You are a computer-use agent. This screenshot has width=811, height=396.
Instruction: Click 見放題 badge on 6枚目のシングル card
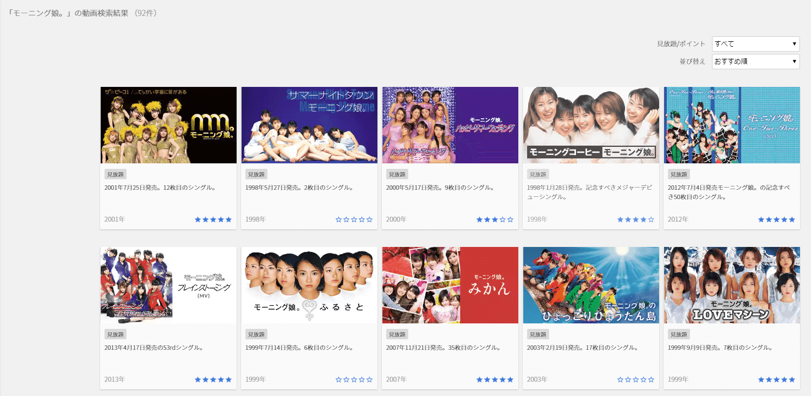click(256, 334)
